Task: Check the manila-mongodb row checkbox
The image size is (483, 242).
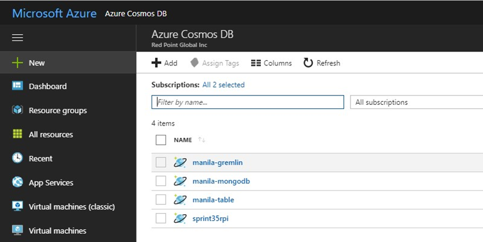Action: [161, 181]
